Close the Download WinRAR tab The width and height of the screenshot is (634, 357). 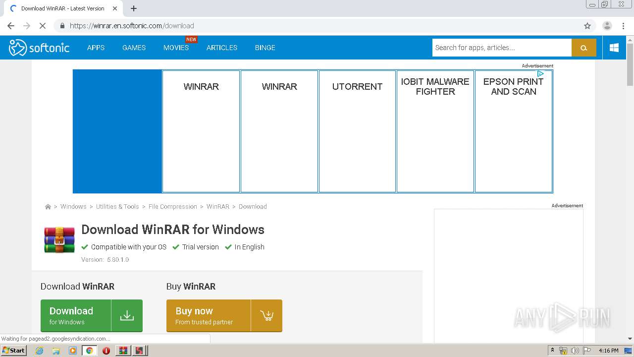tap(115, 8)
